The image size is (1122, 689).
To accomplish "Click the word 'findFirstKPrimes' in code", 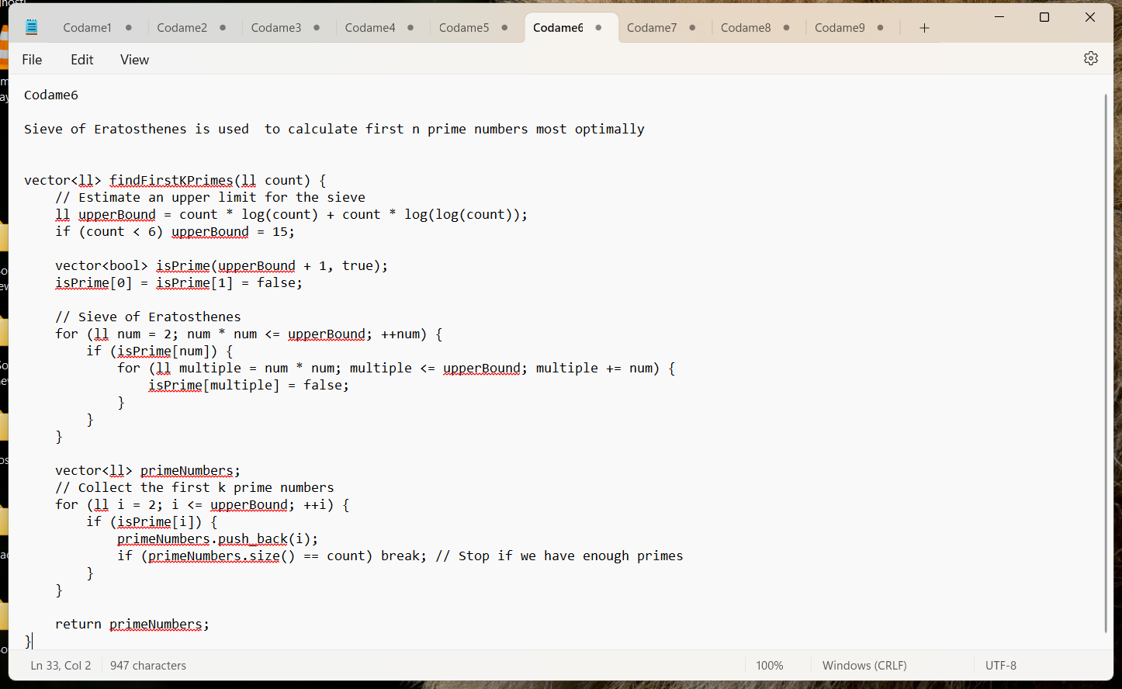I will click(x=171, y=181).
